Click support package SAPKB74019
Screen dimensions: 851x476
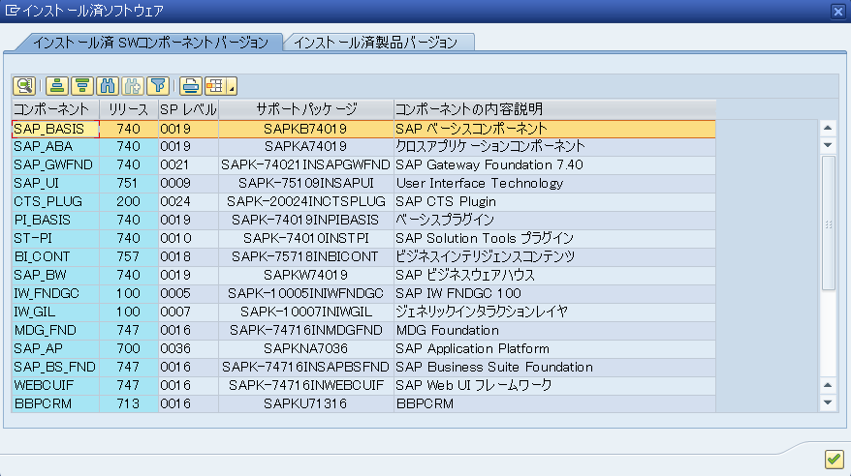305,129
